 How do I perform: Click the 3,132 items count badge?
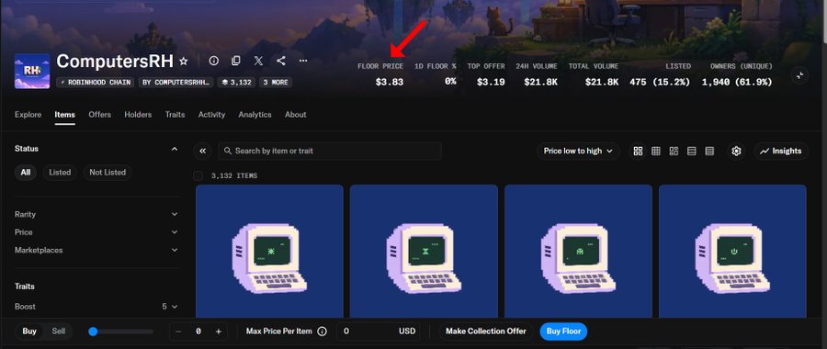(236, 83)
